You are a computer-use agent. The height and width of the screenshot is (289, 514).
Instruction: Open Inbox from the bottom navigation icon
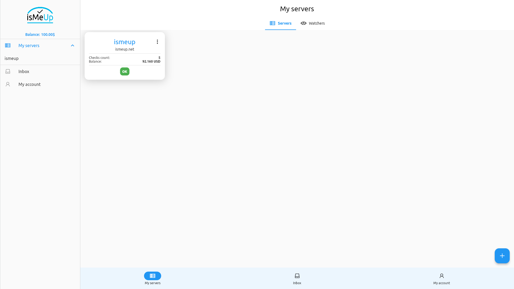coord(297,276)
